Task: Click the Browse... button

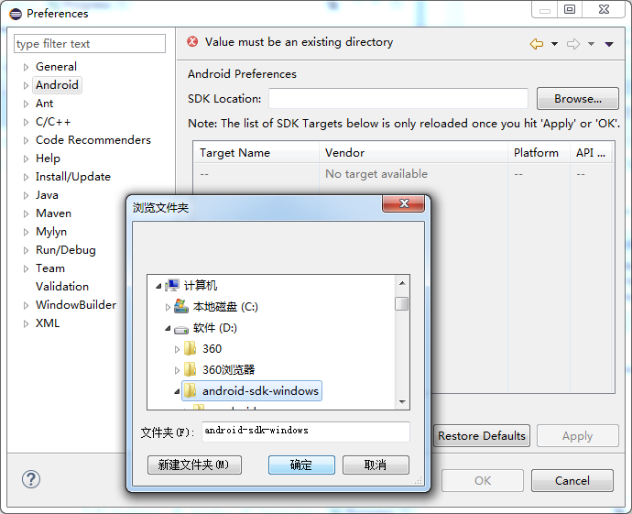Action: click(578, 99)
